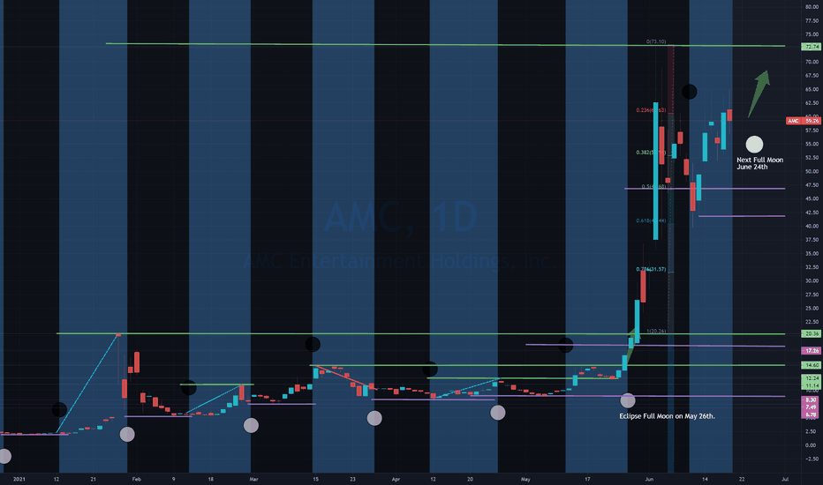Select the green 11.14 price tag
Viewport: 823px width, 485px height.
click(811, 385)
